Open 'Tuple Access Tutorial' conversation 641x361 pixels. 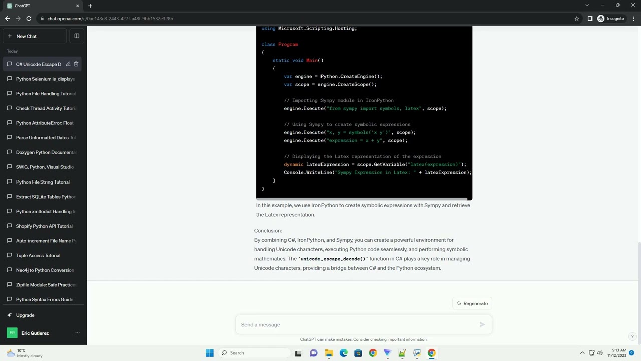point(43,255)
